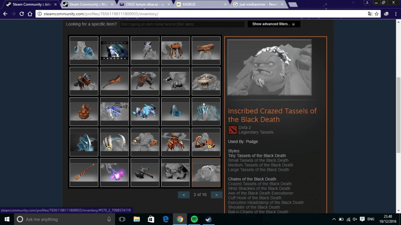Click the large Pudge item preview image
This screenshot has width=401, height=225.
(x=269, y=67)
